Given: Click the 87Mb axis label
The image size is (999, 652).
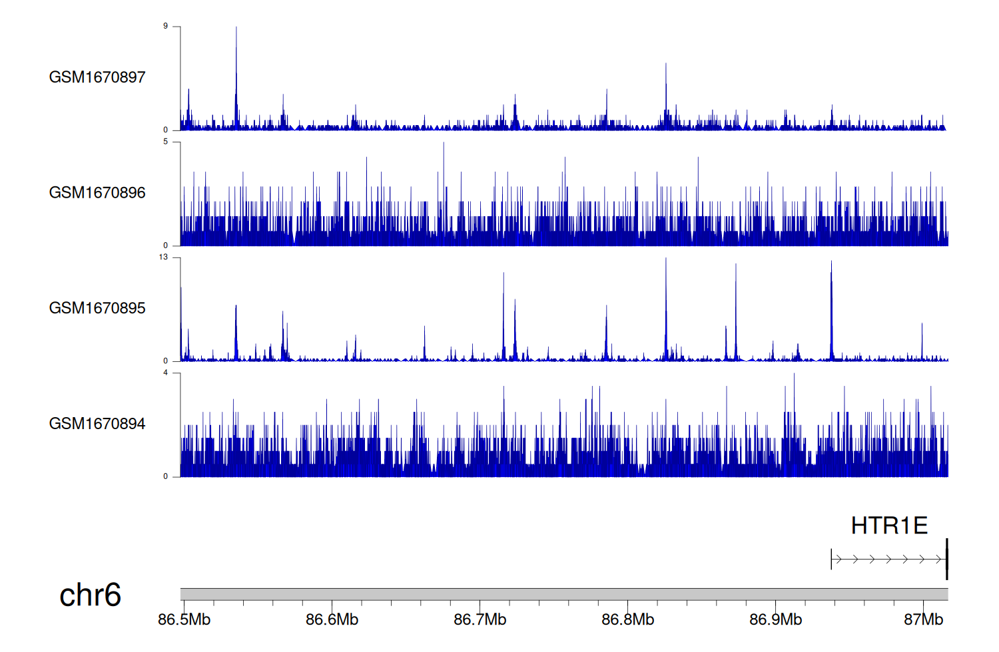Looking at the screenshot, I should click(x=923, y=619).
